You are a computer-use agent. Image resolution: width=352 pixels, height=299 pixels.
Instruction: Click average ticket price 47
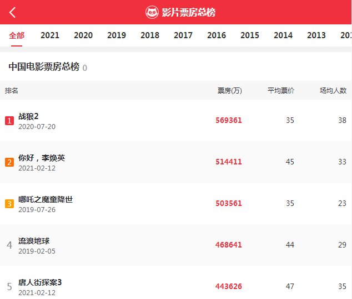pyautogui.click(x=290, y=286)
